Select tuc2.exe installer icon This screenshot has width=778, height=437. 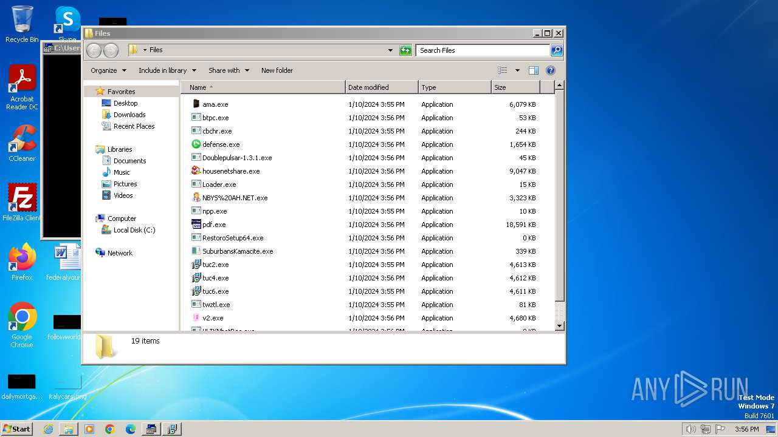196,265
